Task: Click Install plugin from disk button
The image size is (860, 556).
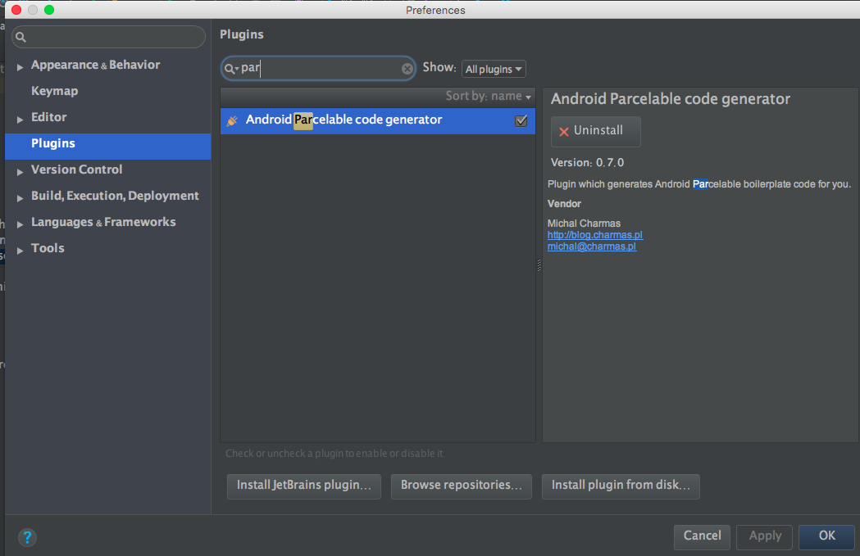Action: tap(621, 486)
